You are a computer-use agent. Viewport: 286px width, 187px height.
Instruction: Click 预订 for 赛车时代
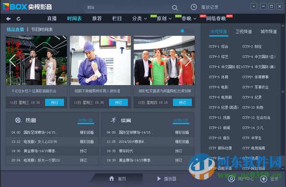tap(179, 151)
